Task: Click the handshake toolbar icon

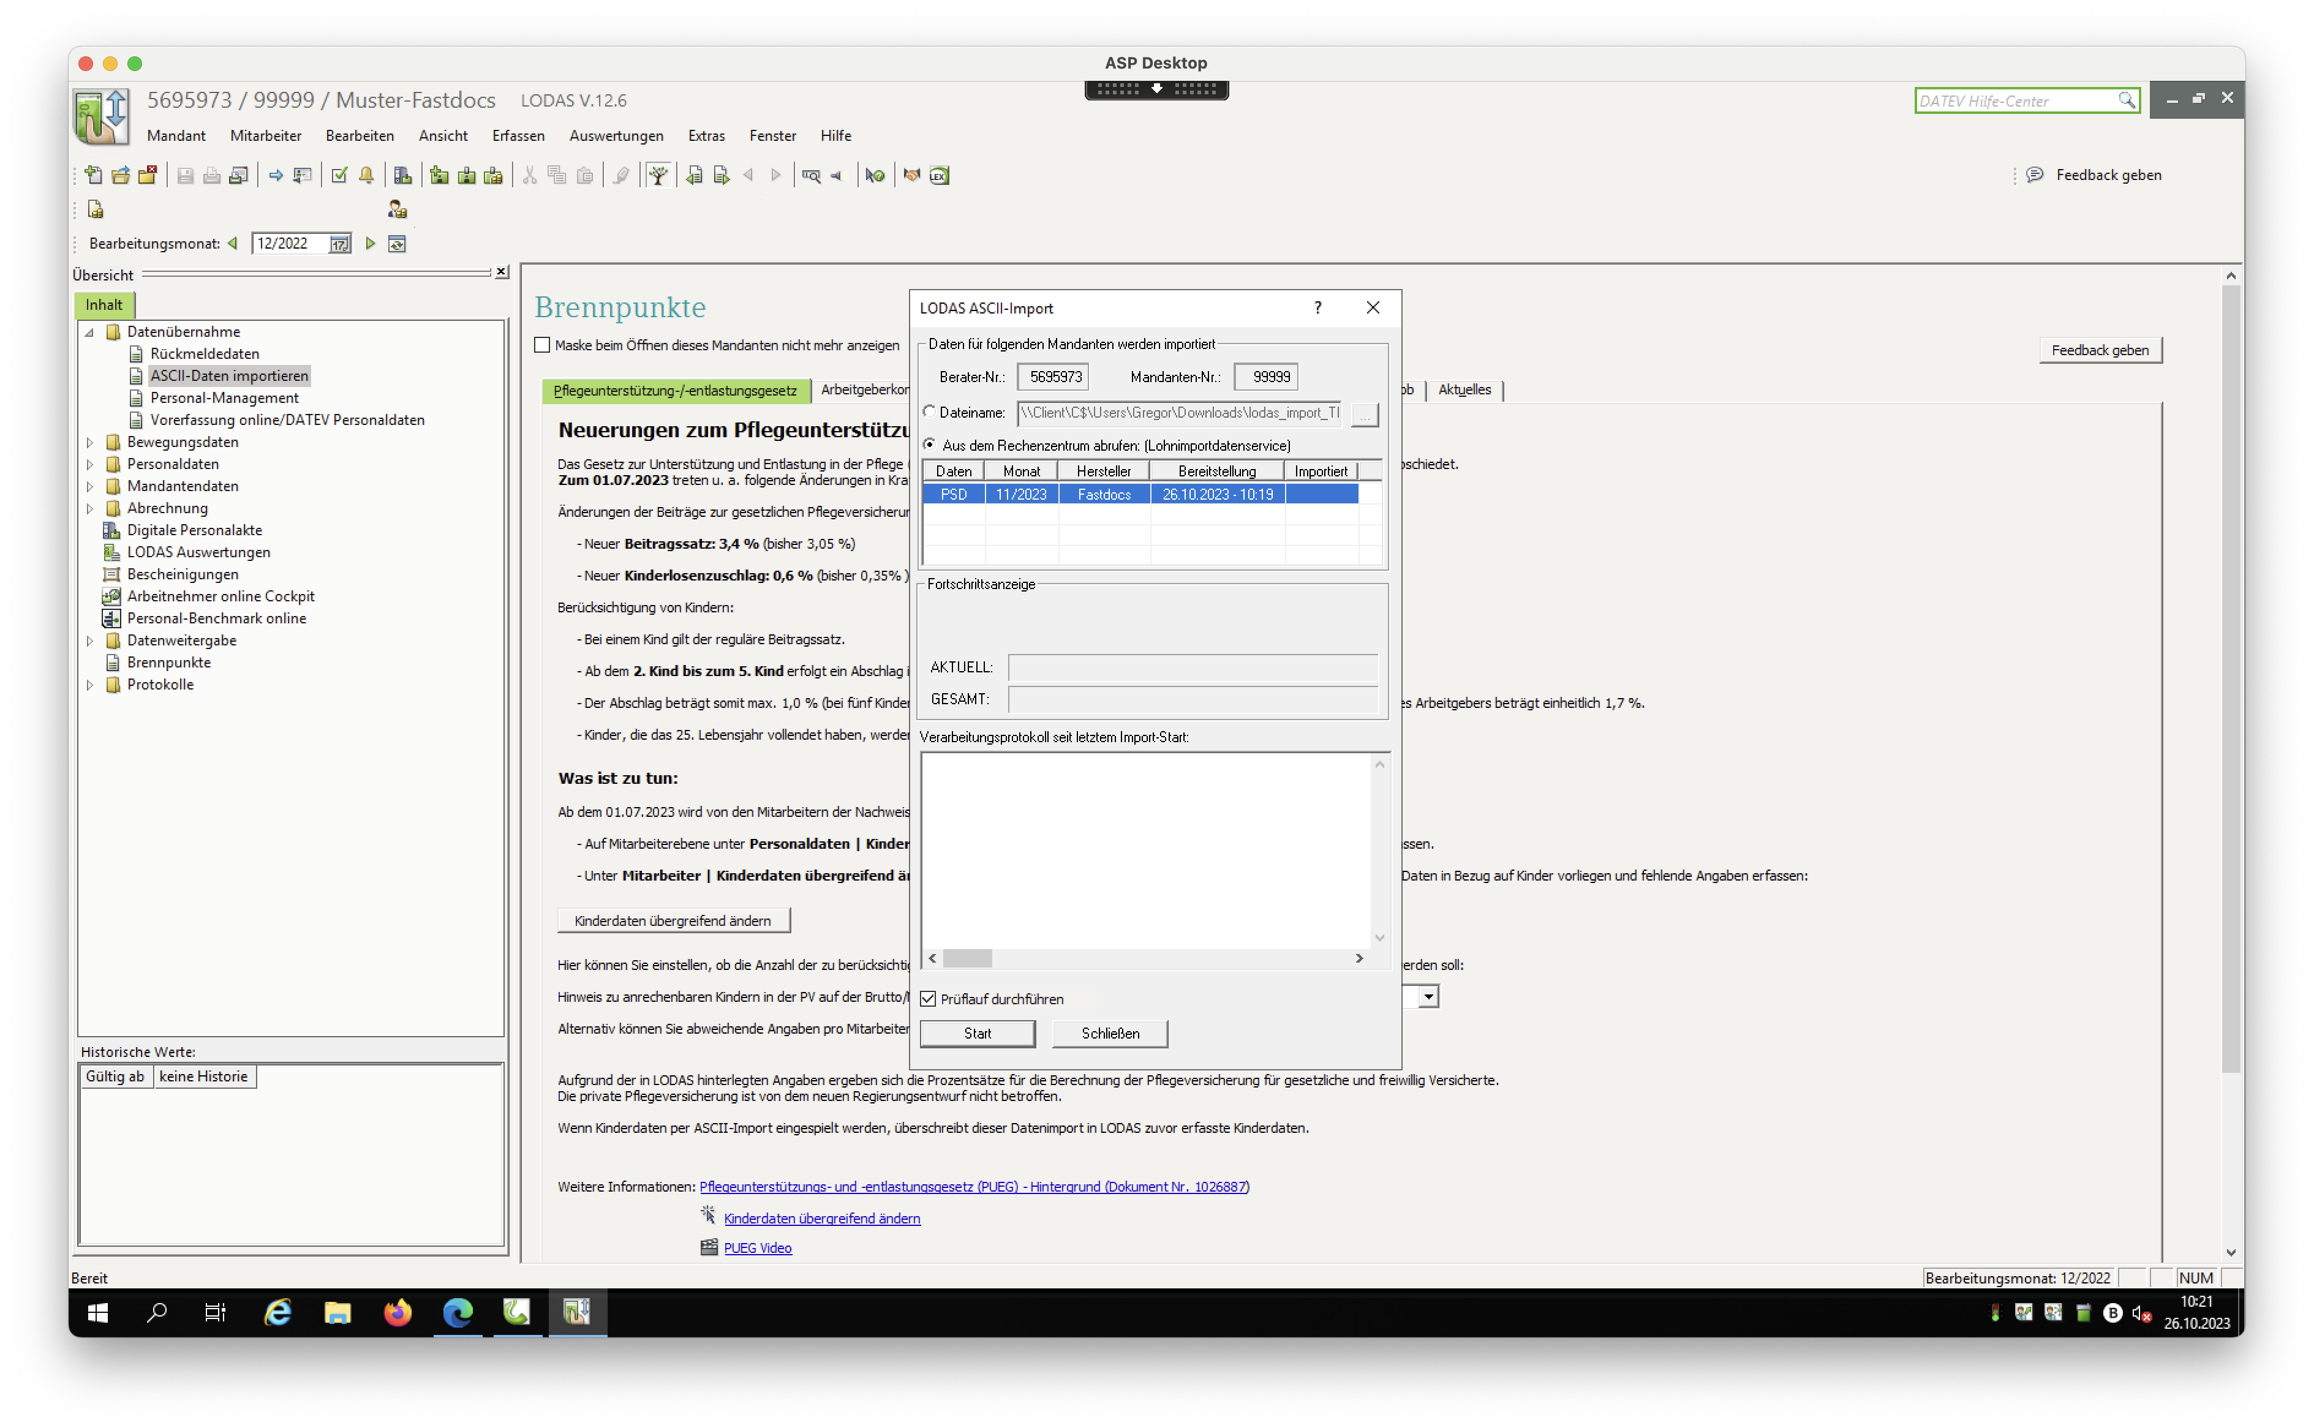Action: pos(911,175)
